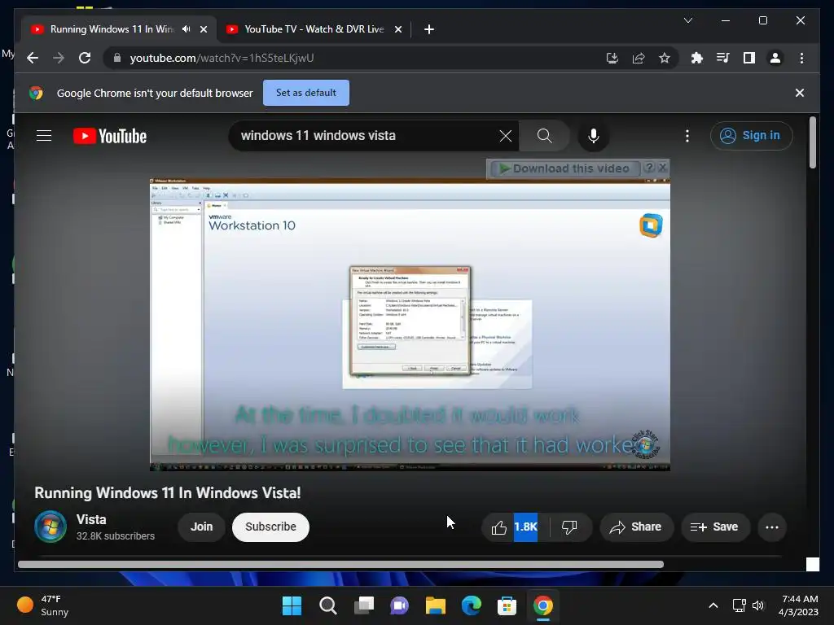Click the horizontal page scrollbar
The image size is (834, 625).
tap(340, 565)
